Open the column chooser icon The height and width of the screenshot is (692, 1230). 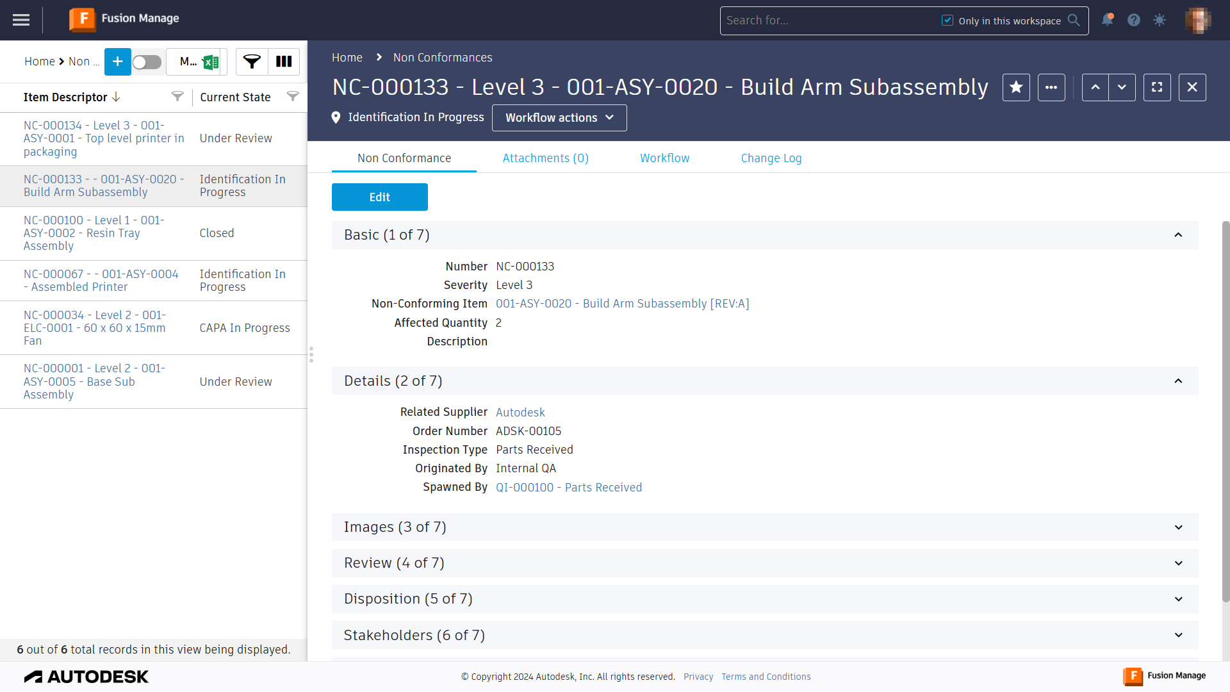284,62
